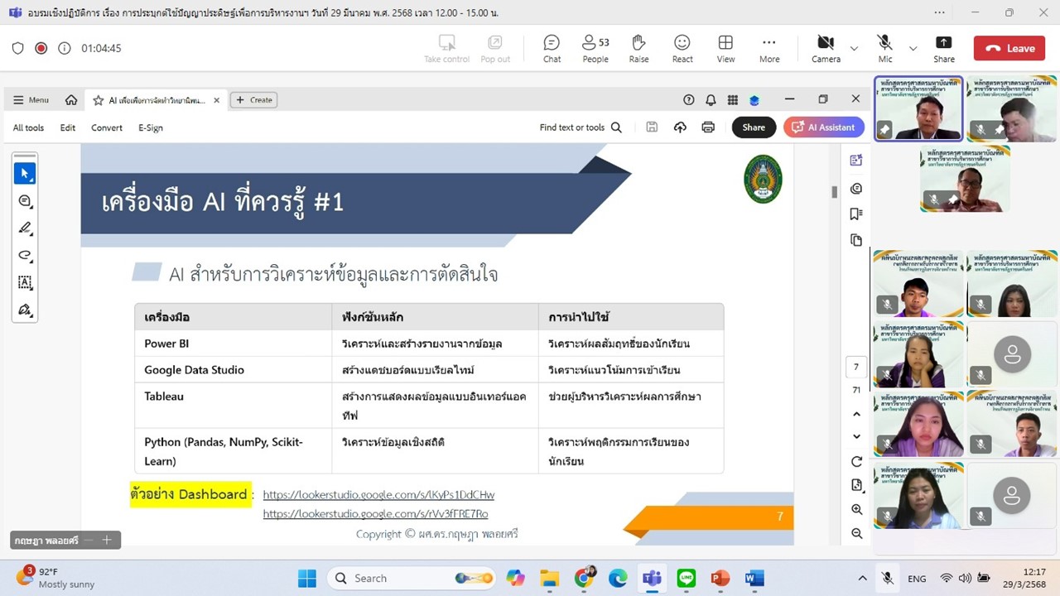
Task: Click the shield privacy icon
Action: click(17, 48)
